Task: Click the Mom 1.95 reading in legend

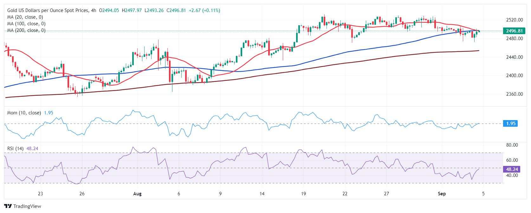Action: coord(49,113)
